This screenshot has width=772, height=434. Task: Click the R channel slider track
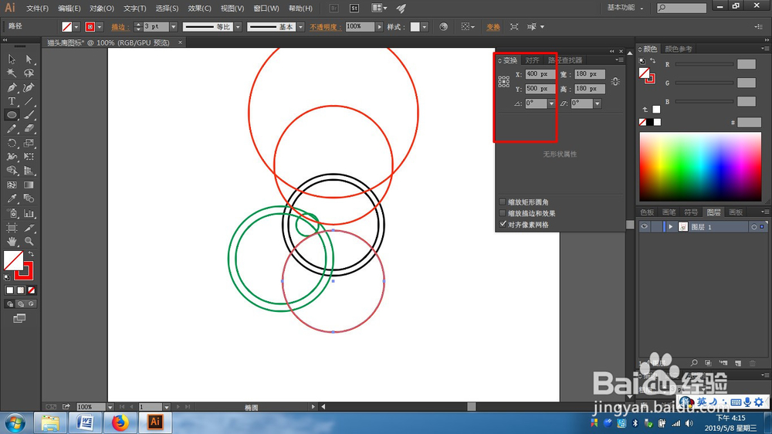704,64
